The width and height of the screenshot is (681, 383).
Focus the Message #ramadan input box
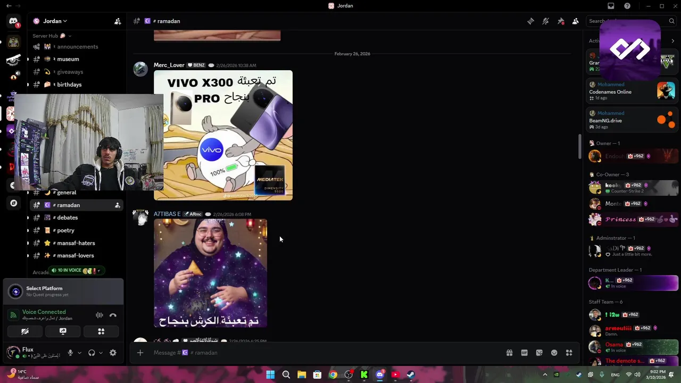point(325,353)
